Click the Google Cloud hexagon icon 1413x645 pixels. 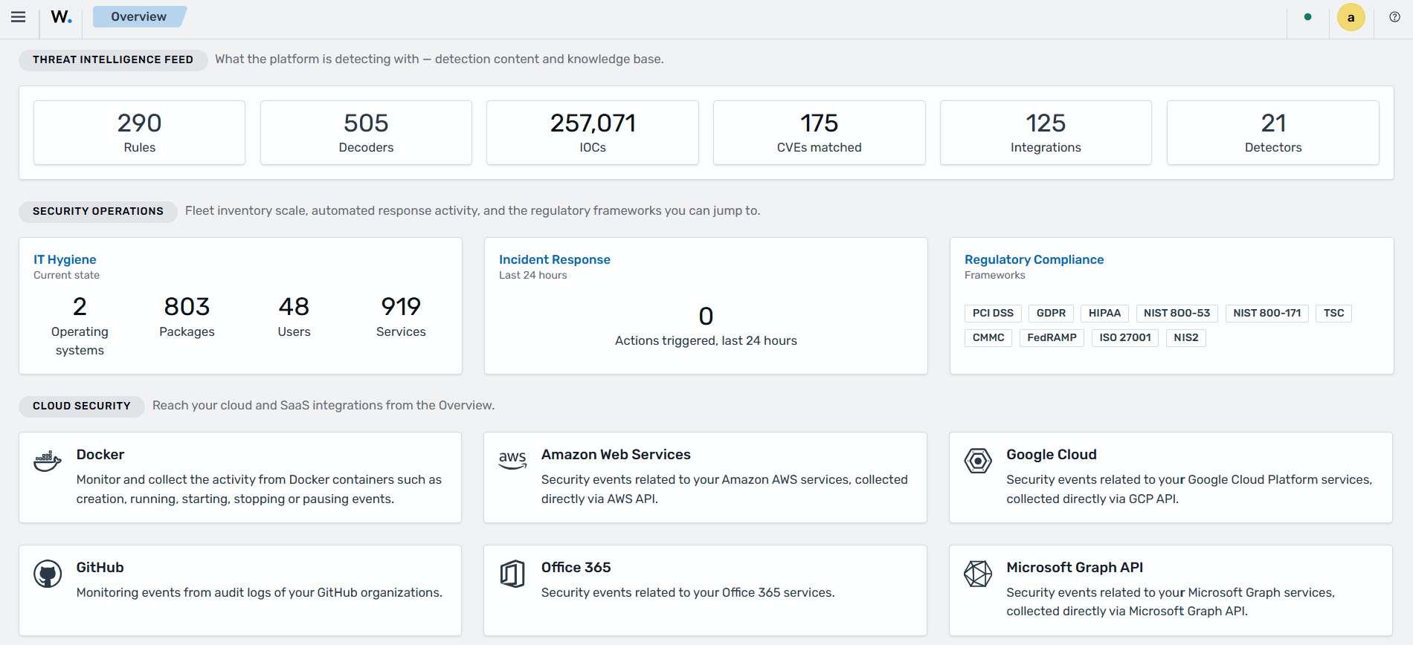click(978, 461)
